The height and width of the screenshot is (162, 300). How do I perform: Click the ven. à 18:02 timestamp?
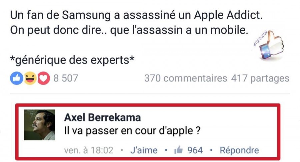[89, 150]
